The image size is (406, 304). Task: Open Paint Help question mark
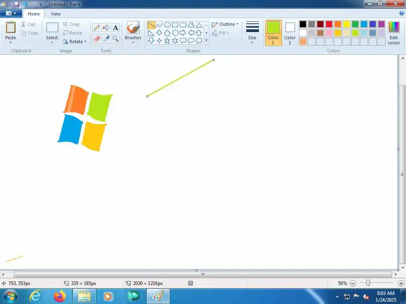click(402, 13)
